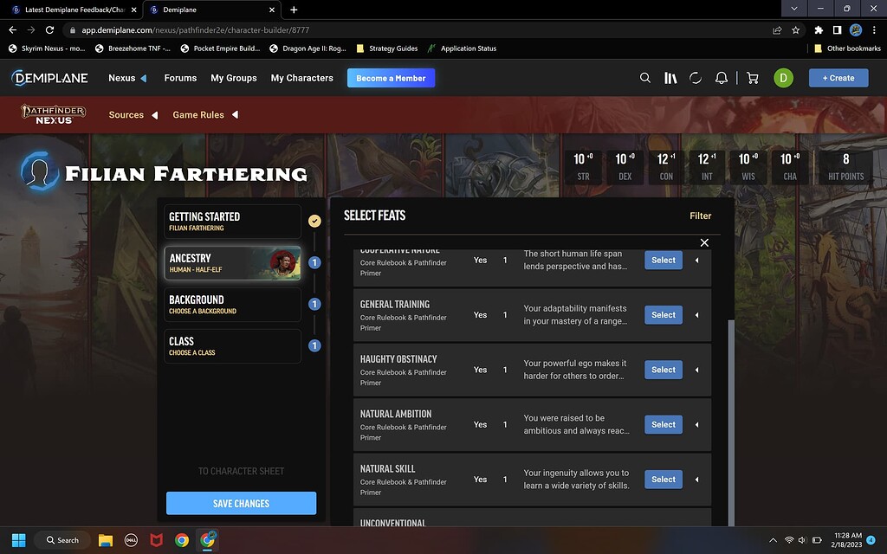Expand the Natural Skill feat details arrow

tap(697, 480)
